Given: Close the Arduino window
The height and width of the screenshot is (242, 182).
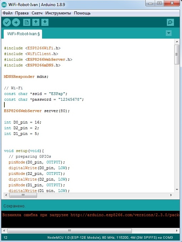Looking at the screenshot, I should [172, 3].
